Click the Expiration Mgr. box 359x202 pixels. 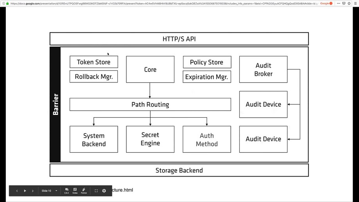pyautogui.click(x=207, y=77)
